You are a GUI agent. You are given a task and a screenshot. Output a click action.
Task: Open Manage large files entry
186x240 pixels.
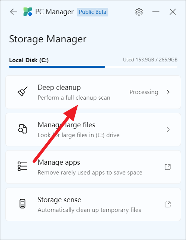tap(93, 130)
